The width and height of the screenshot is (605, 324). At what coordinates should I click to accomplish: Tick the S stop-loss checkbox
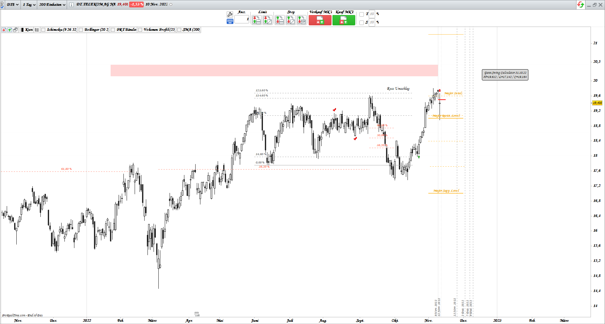click(362, 22)
